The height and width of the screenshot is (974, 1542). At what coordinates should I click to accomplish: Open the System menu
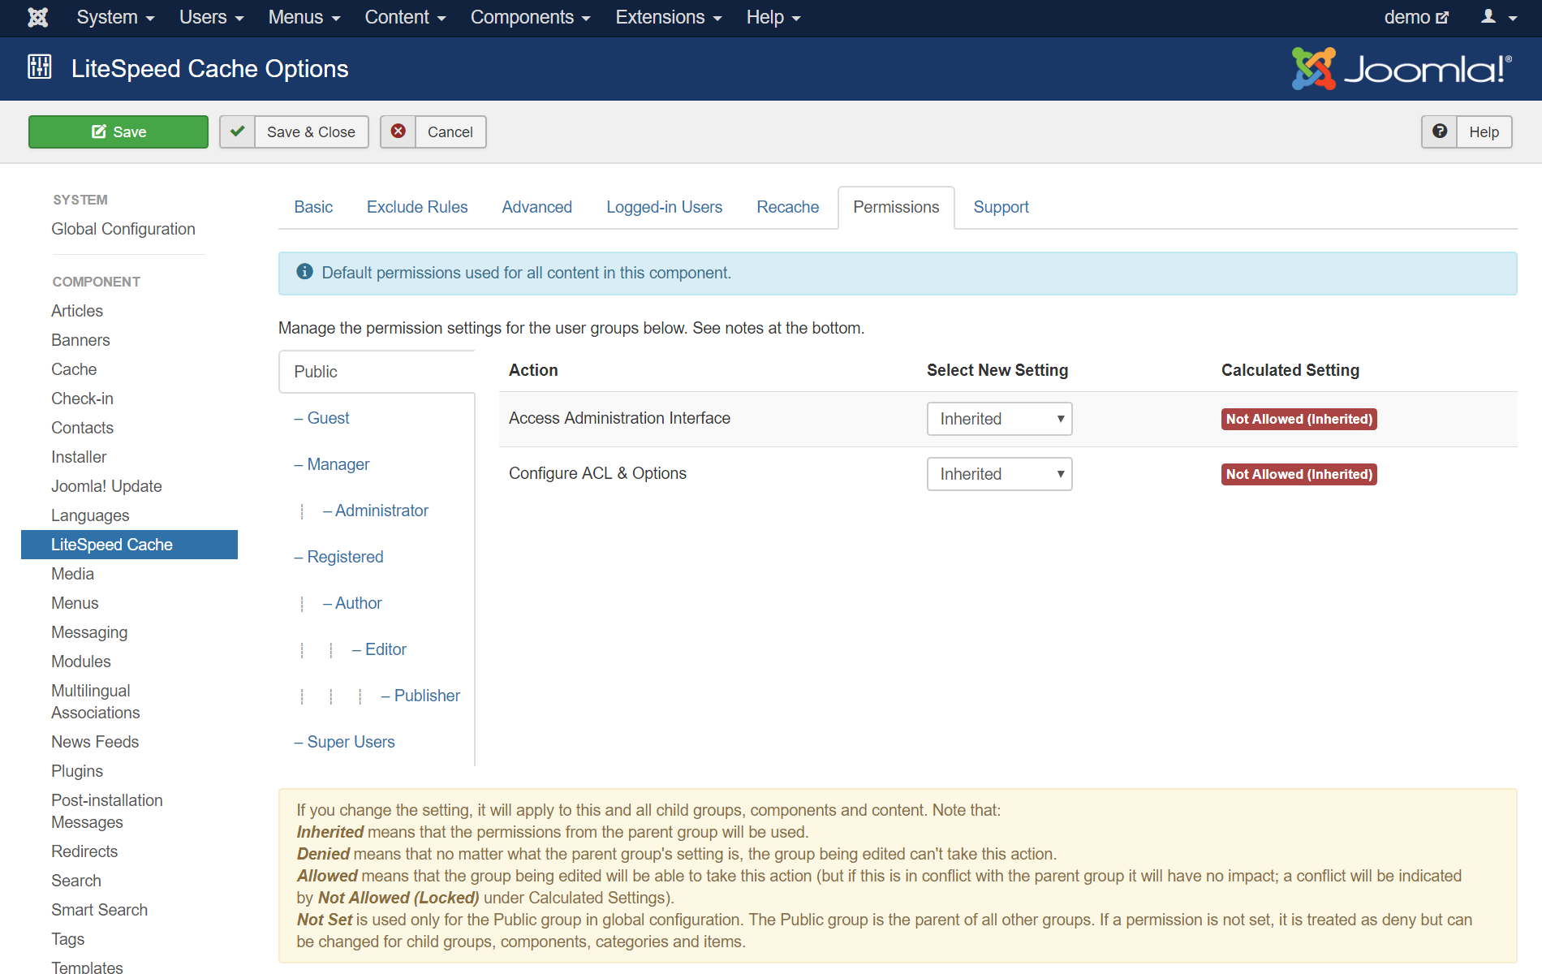click(115, 17)
